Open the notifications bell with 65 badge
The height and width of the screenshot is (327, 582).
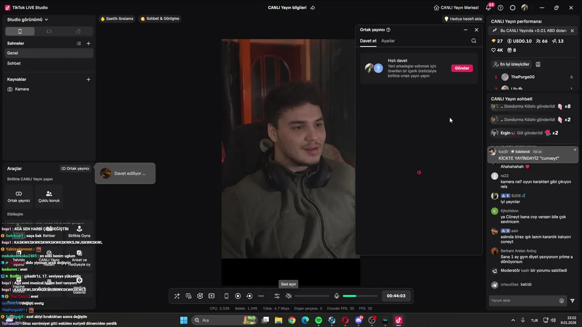[x=489, y=7]
